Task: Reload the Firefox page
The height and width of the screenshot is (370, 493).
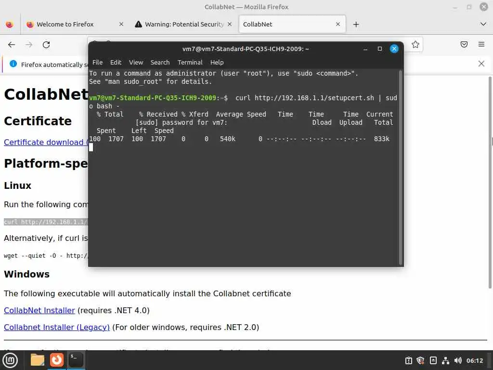Action: point(46,45)
